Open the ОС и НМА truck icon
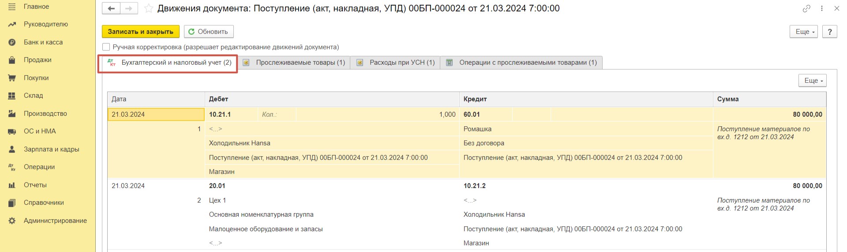This screenshot has width=847, height=252. (x=12, y=131)
